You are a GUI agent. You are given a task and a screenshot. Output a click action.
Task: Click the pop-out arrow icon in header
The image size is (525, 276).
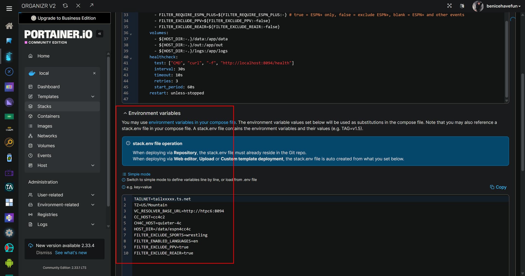[91, 6]
